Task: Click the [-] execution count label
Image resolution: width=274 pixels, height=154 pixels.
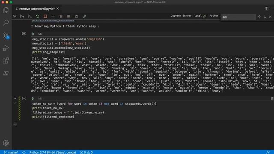Action: 24,98
